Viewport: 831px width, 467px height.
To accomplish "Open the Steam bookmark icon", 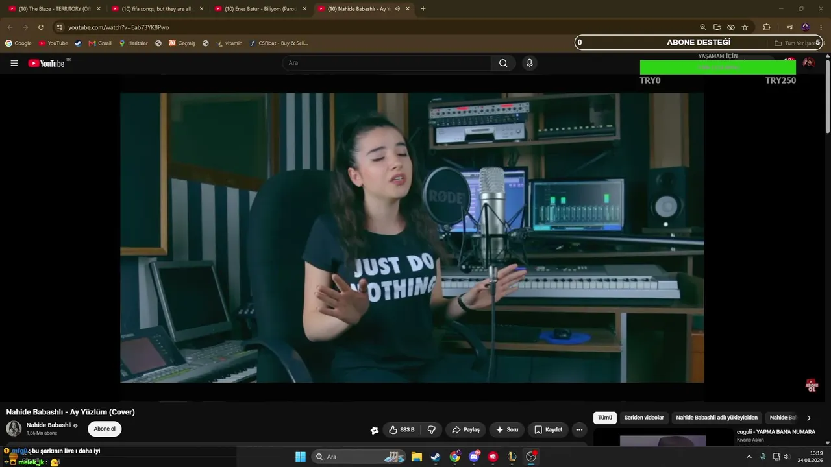I will pyautogui.click(x=78, y=43).
